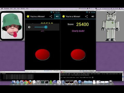Image resolution: width=124 pixels, height=93 pixels.
Task: Click the left emulator clock showing 10:04
Action: 57,12
